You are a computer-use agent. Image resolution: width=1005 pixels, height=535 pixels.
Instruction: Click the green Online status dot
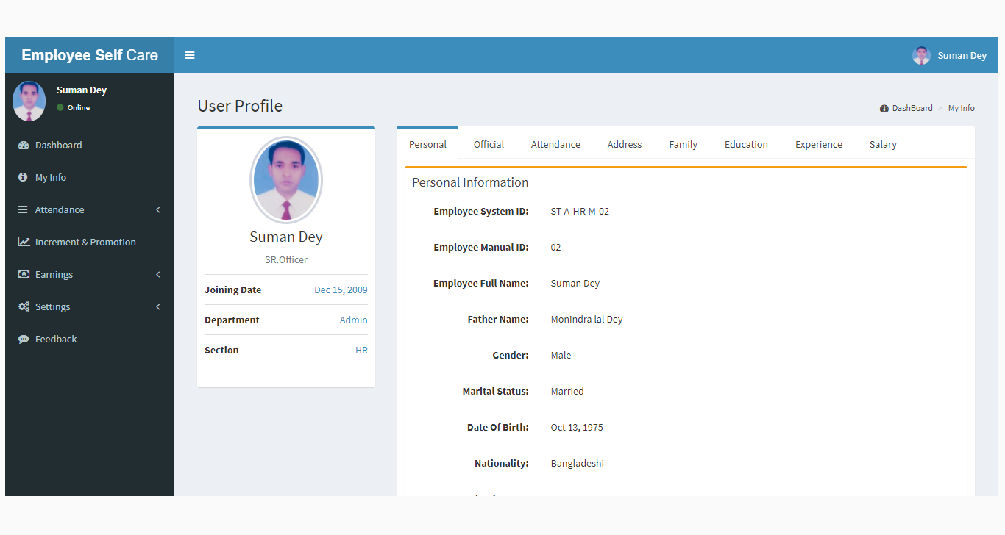(x=60, y=107)
